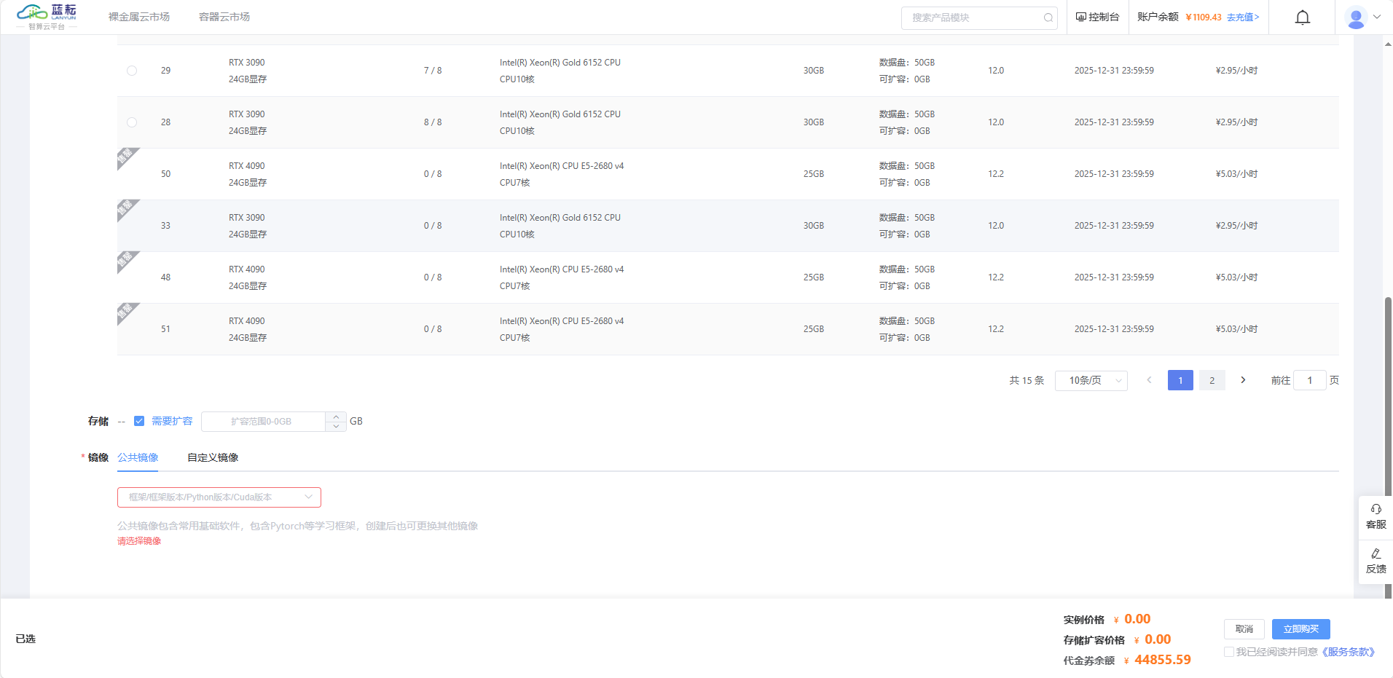The height and width of the screenshot is (678, 1393).
Task: Click the 8 / 8 availability cell
Action: tap(433, 122)
